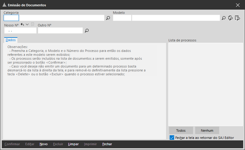Click Limpar in the bottom bar
The height and width of the screenshot is (150, 245).
coord(73,144)
